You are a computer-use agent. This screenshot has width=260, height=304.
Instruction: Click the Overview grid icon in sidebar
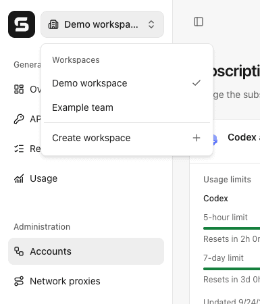click(19, 89)
